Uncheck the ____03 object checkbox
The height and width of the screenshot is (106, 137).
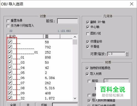click(10, 62)
